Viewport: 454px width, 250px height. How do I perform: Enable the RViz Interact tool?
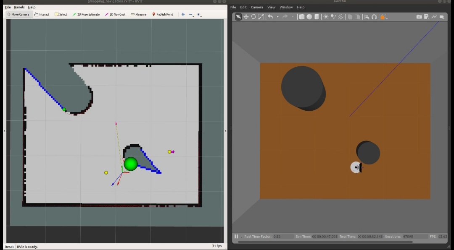coord(42,14)
